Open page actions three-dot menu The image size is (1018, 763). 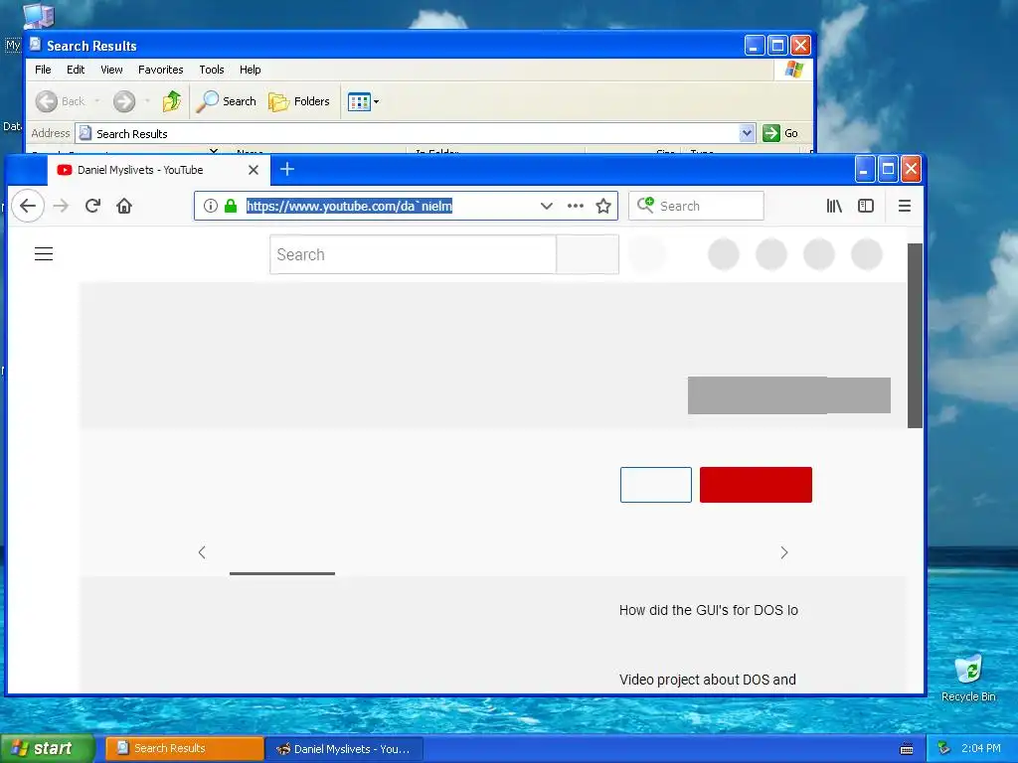pos(576,207)
